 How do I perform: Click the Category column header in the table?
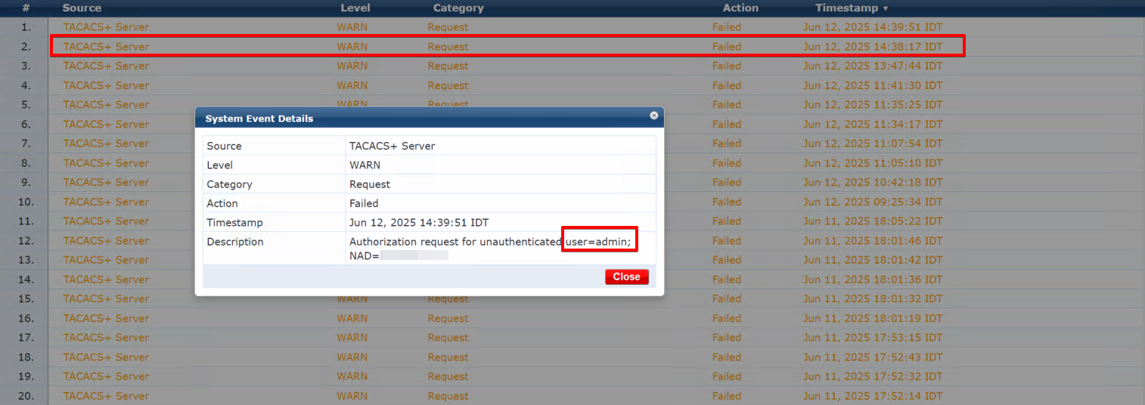click(x=458, y=8)
